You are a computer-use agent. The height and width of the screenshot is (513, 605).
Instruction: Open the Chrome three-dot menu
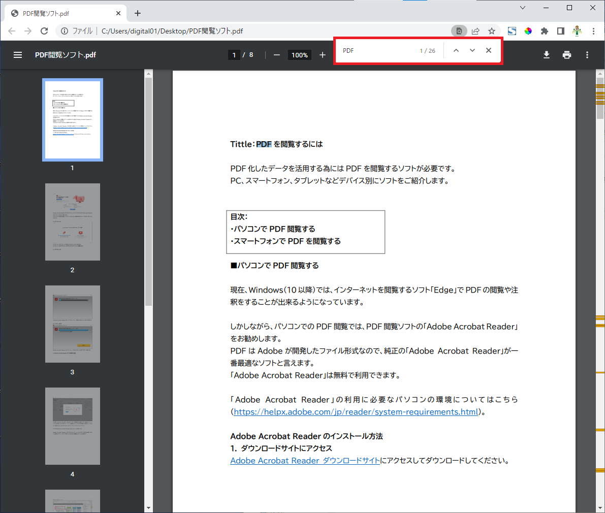pyautogui.click(x=593, y=31)
